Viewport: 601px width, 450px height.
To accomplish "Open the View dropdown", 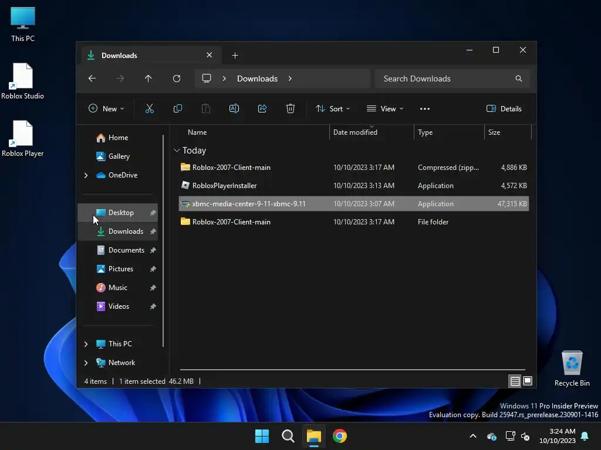I will 385,108.
